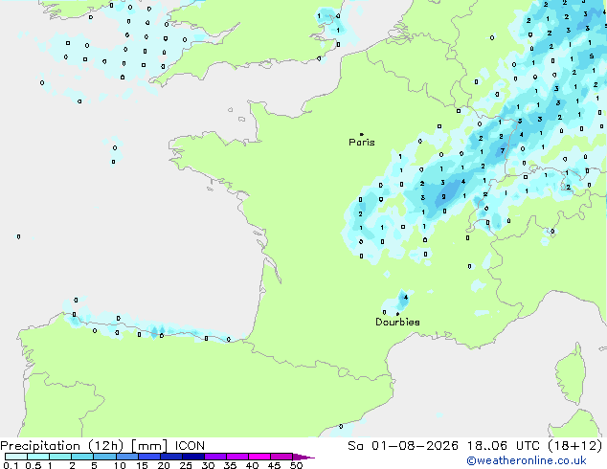Click the 20–25 mm dark blue swatch

(171, 457)
